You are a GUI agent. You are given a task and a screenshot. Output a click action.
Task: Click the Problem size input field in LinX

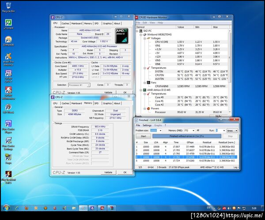[155, 131]
